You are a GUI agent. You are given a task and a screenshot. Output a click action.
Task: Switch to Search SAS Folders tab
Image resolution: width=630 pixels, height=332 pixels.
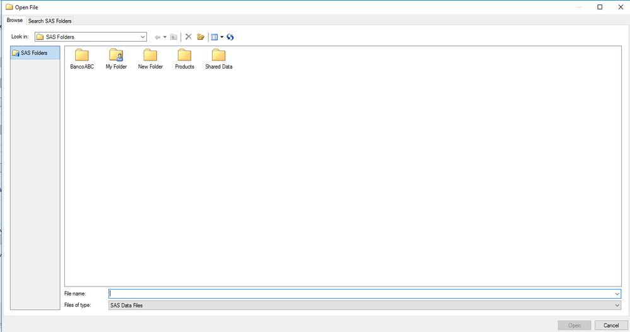click(x=50, y=21)
